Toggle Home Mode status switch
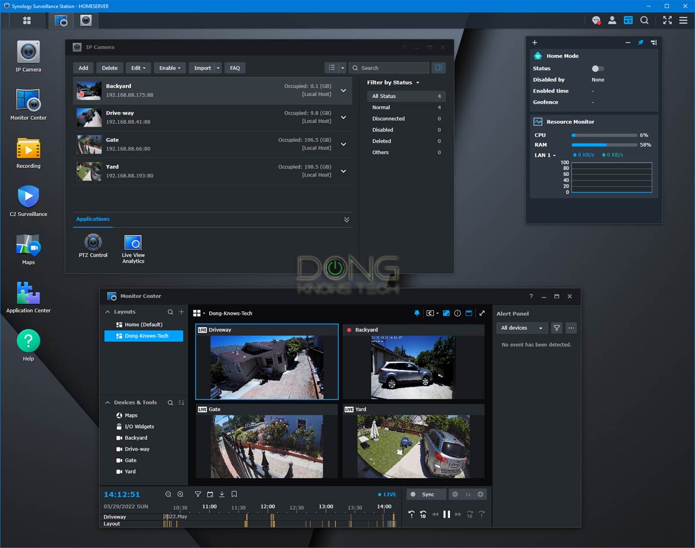Viewport: 695px width, 548px height. coord(597,68)
